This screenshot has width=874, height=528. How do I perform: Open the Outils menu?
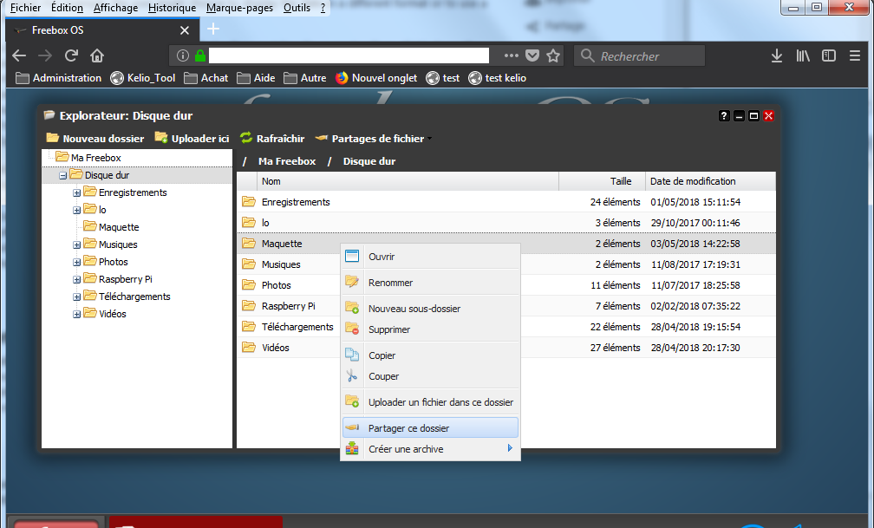pyautogui.click(x=297, y=8)
